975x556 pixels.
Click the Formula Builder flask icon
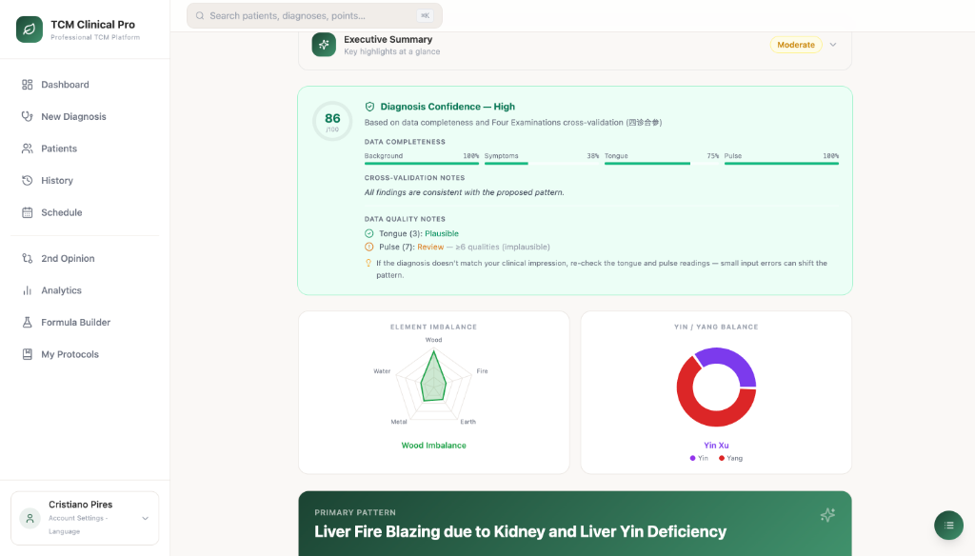point(28,322)
